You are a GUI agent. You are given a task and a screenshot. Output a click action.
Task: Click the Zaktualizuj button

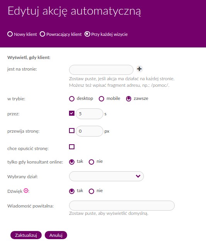pos(26,235)
